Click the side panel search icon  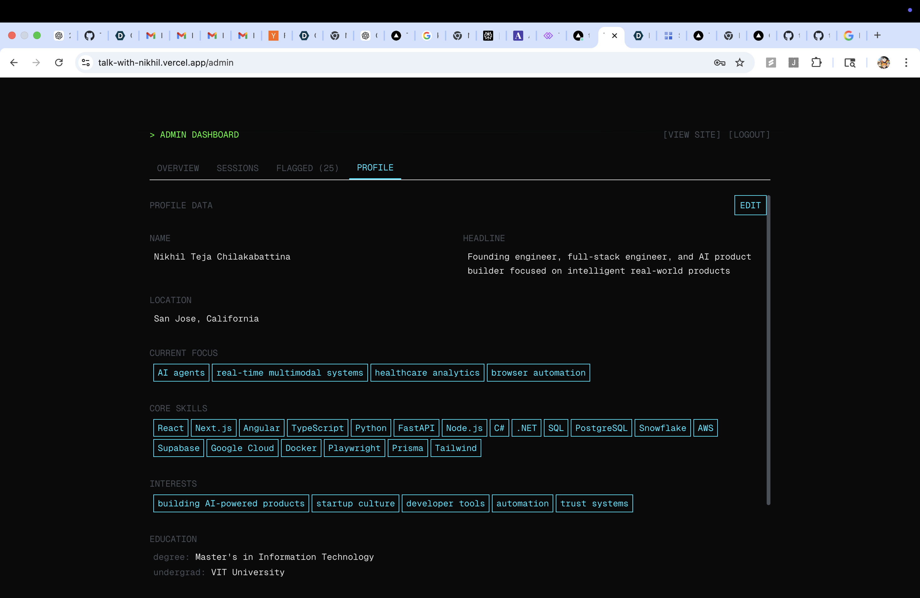[849, 63]
